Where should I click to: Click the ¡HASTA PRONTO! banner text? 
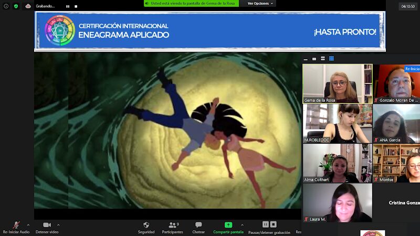pyautogui.click(x=345, y=32)
